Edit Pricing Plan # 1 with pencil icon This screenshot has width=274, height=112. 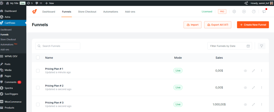(253, 71)
